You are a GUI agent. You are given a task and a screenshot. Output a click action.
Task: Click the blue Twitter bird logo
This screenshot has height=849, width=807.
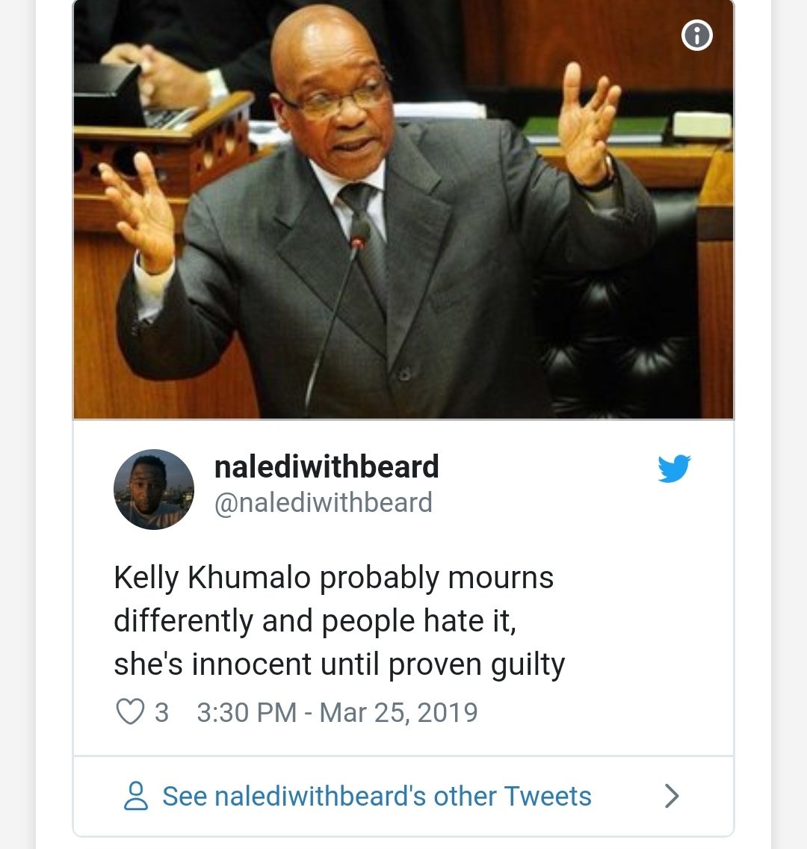tap(674, 469)
